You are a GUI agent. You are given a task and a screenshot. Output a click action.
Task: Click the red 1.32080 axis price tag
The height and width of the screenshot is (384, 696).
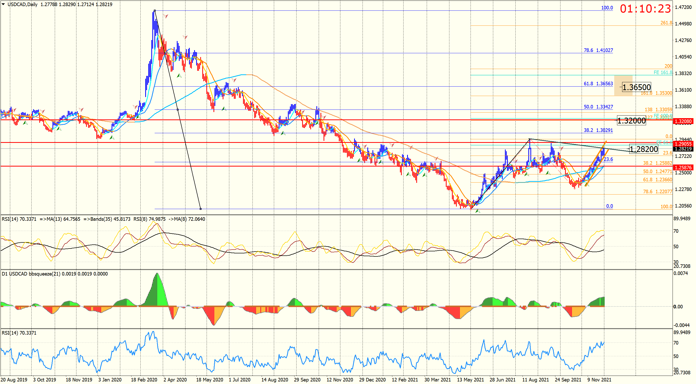tap(683, 121)
